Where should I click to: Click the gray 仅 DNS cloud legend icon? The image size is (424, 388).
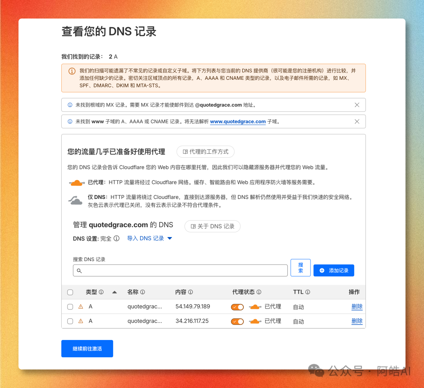click(x=75, y=200)
